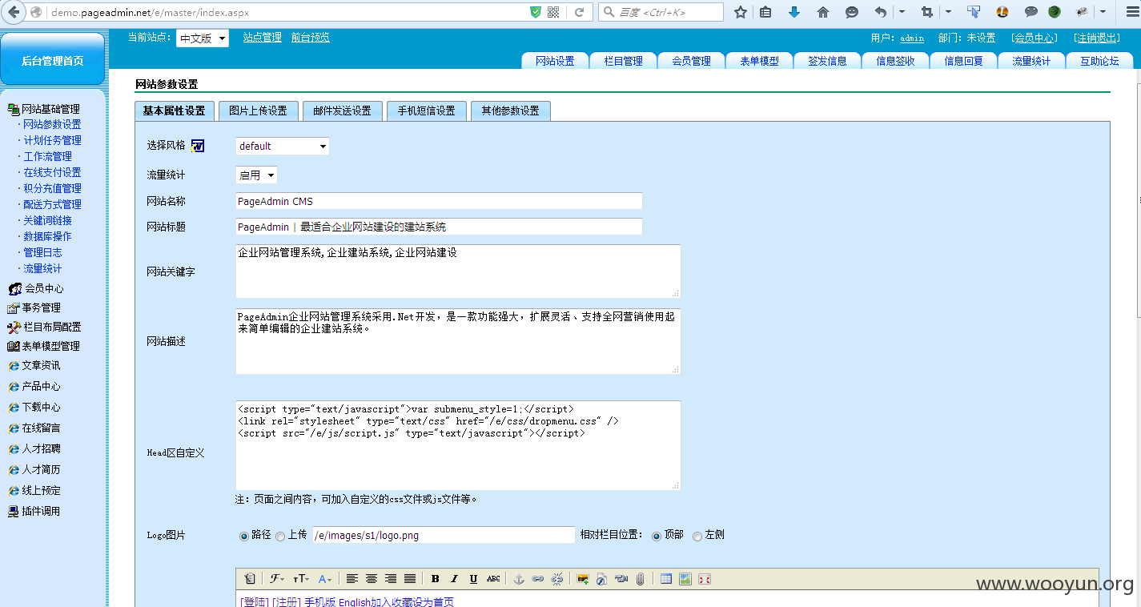
Task: Align text right in editor
Action: 391,579
